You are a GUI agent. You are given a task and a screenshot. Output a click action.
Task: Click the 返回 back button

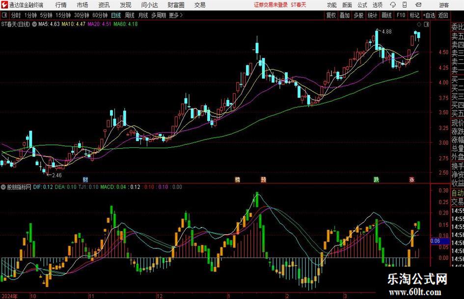tap(443, 15)
